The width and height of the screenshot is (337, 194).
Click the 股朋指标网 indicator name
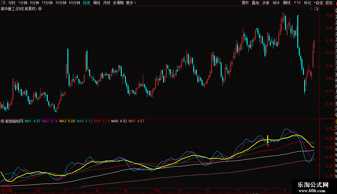[x=14, y=121]
